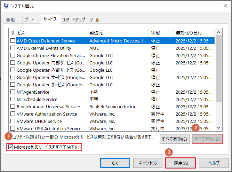Open help with ヘルプ button
The image size is (232, 172).
tap(214, 163)
